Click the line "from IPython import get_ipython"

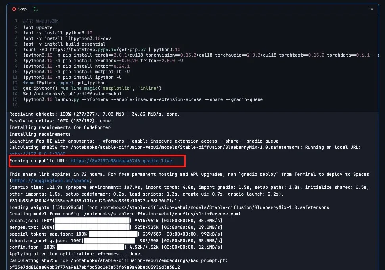click(x=64, y=83)
